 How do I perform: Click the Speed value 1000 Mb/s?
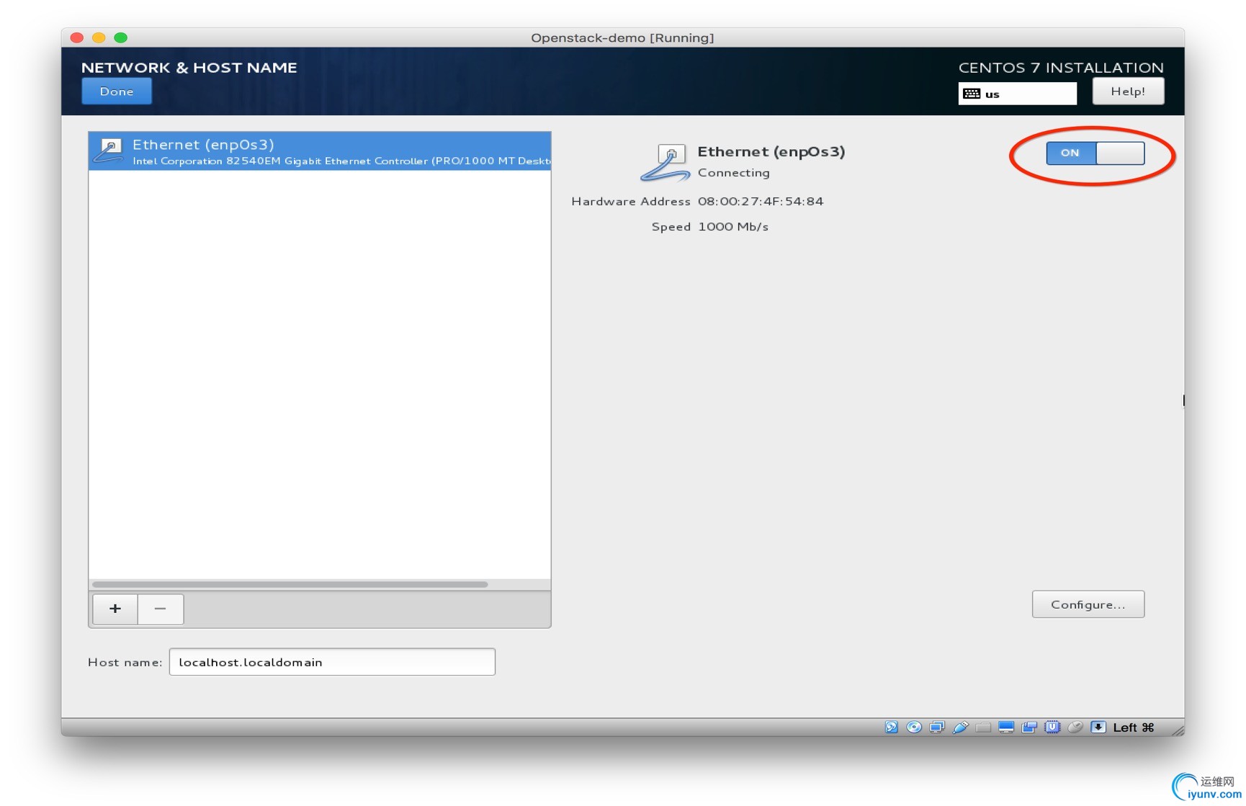[x=733, y=227]
